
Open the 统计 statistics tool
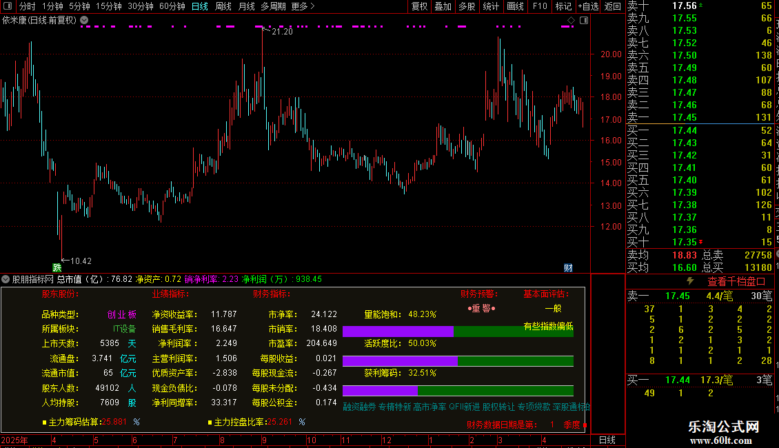point(491,6)
